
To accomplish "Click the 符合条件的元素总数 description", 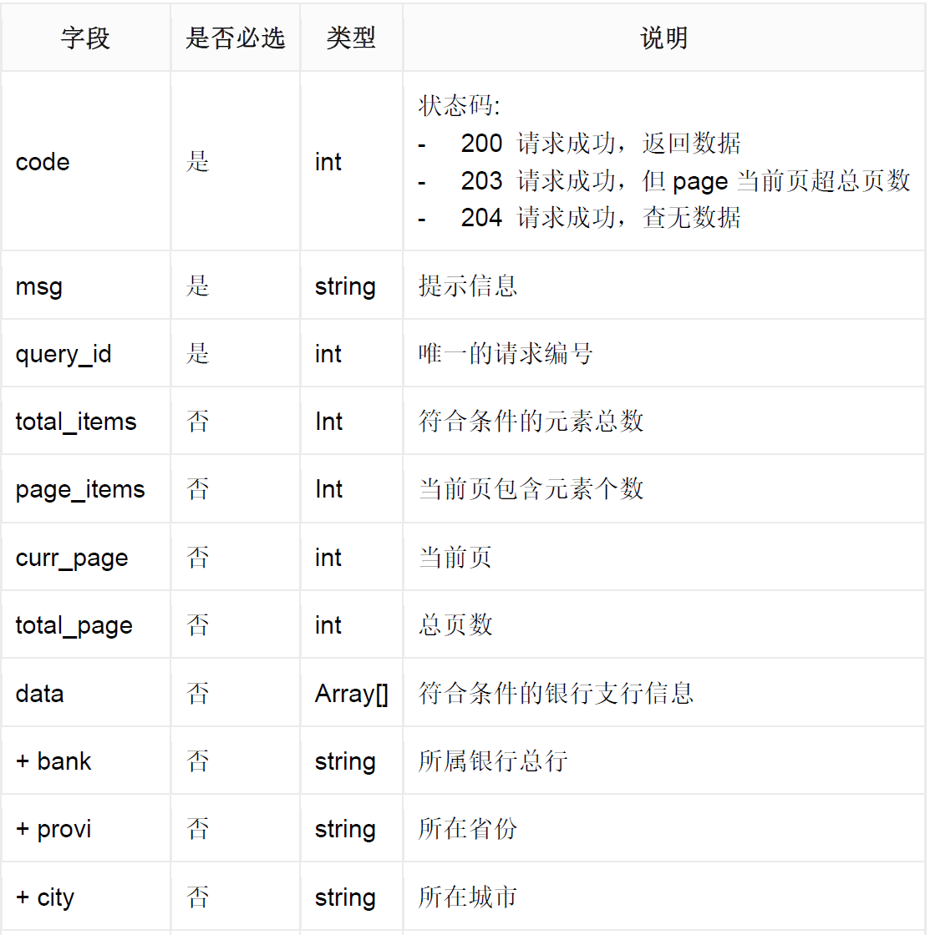I will click(x=531, y=422).
